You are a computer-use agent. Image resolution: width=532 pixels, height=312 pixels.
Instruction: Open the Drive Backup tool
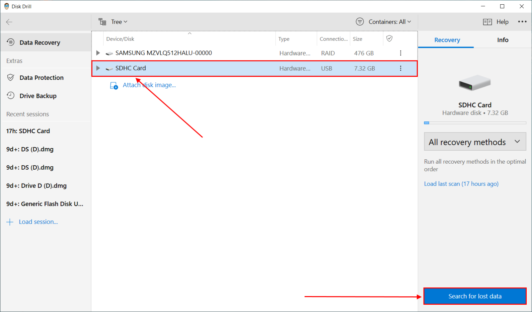[38, 96]
